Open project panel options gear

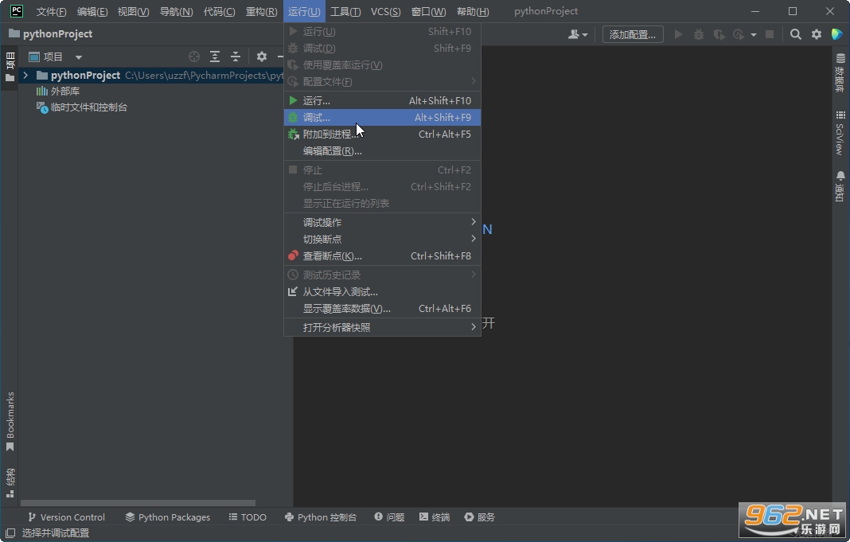(262, 57)
